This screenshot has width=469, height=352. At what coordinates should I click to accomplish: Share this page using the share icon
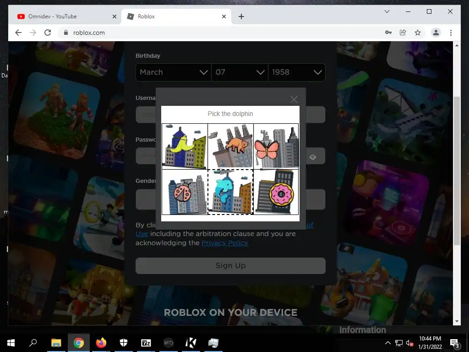click(403, 33)
